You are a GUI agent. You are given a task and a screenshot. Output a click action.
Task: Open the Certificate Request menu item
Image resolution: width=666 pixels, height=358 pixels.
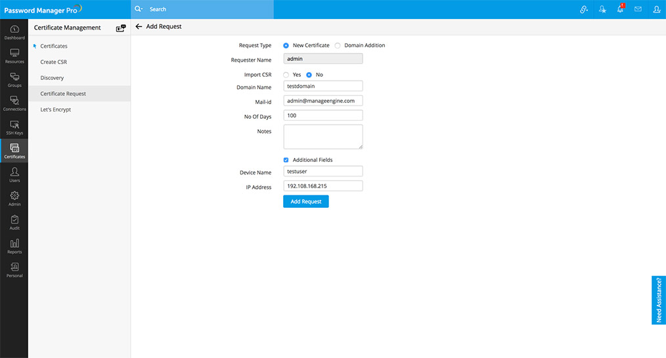(79, 94)
